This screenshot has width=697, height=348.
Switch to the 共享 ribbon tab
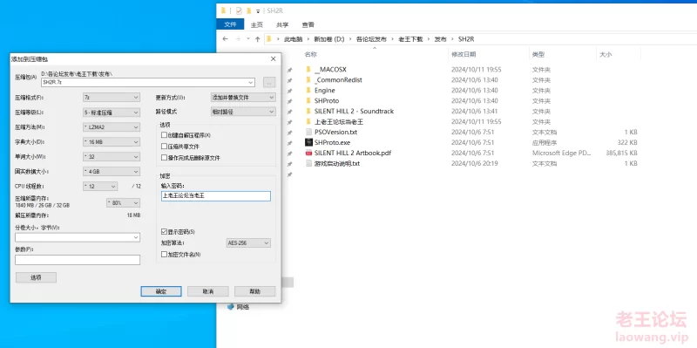click(x=282, y=25)
